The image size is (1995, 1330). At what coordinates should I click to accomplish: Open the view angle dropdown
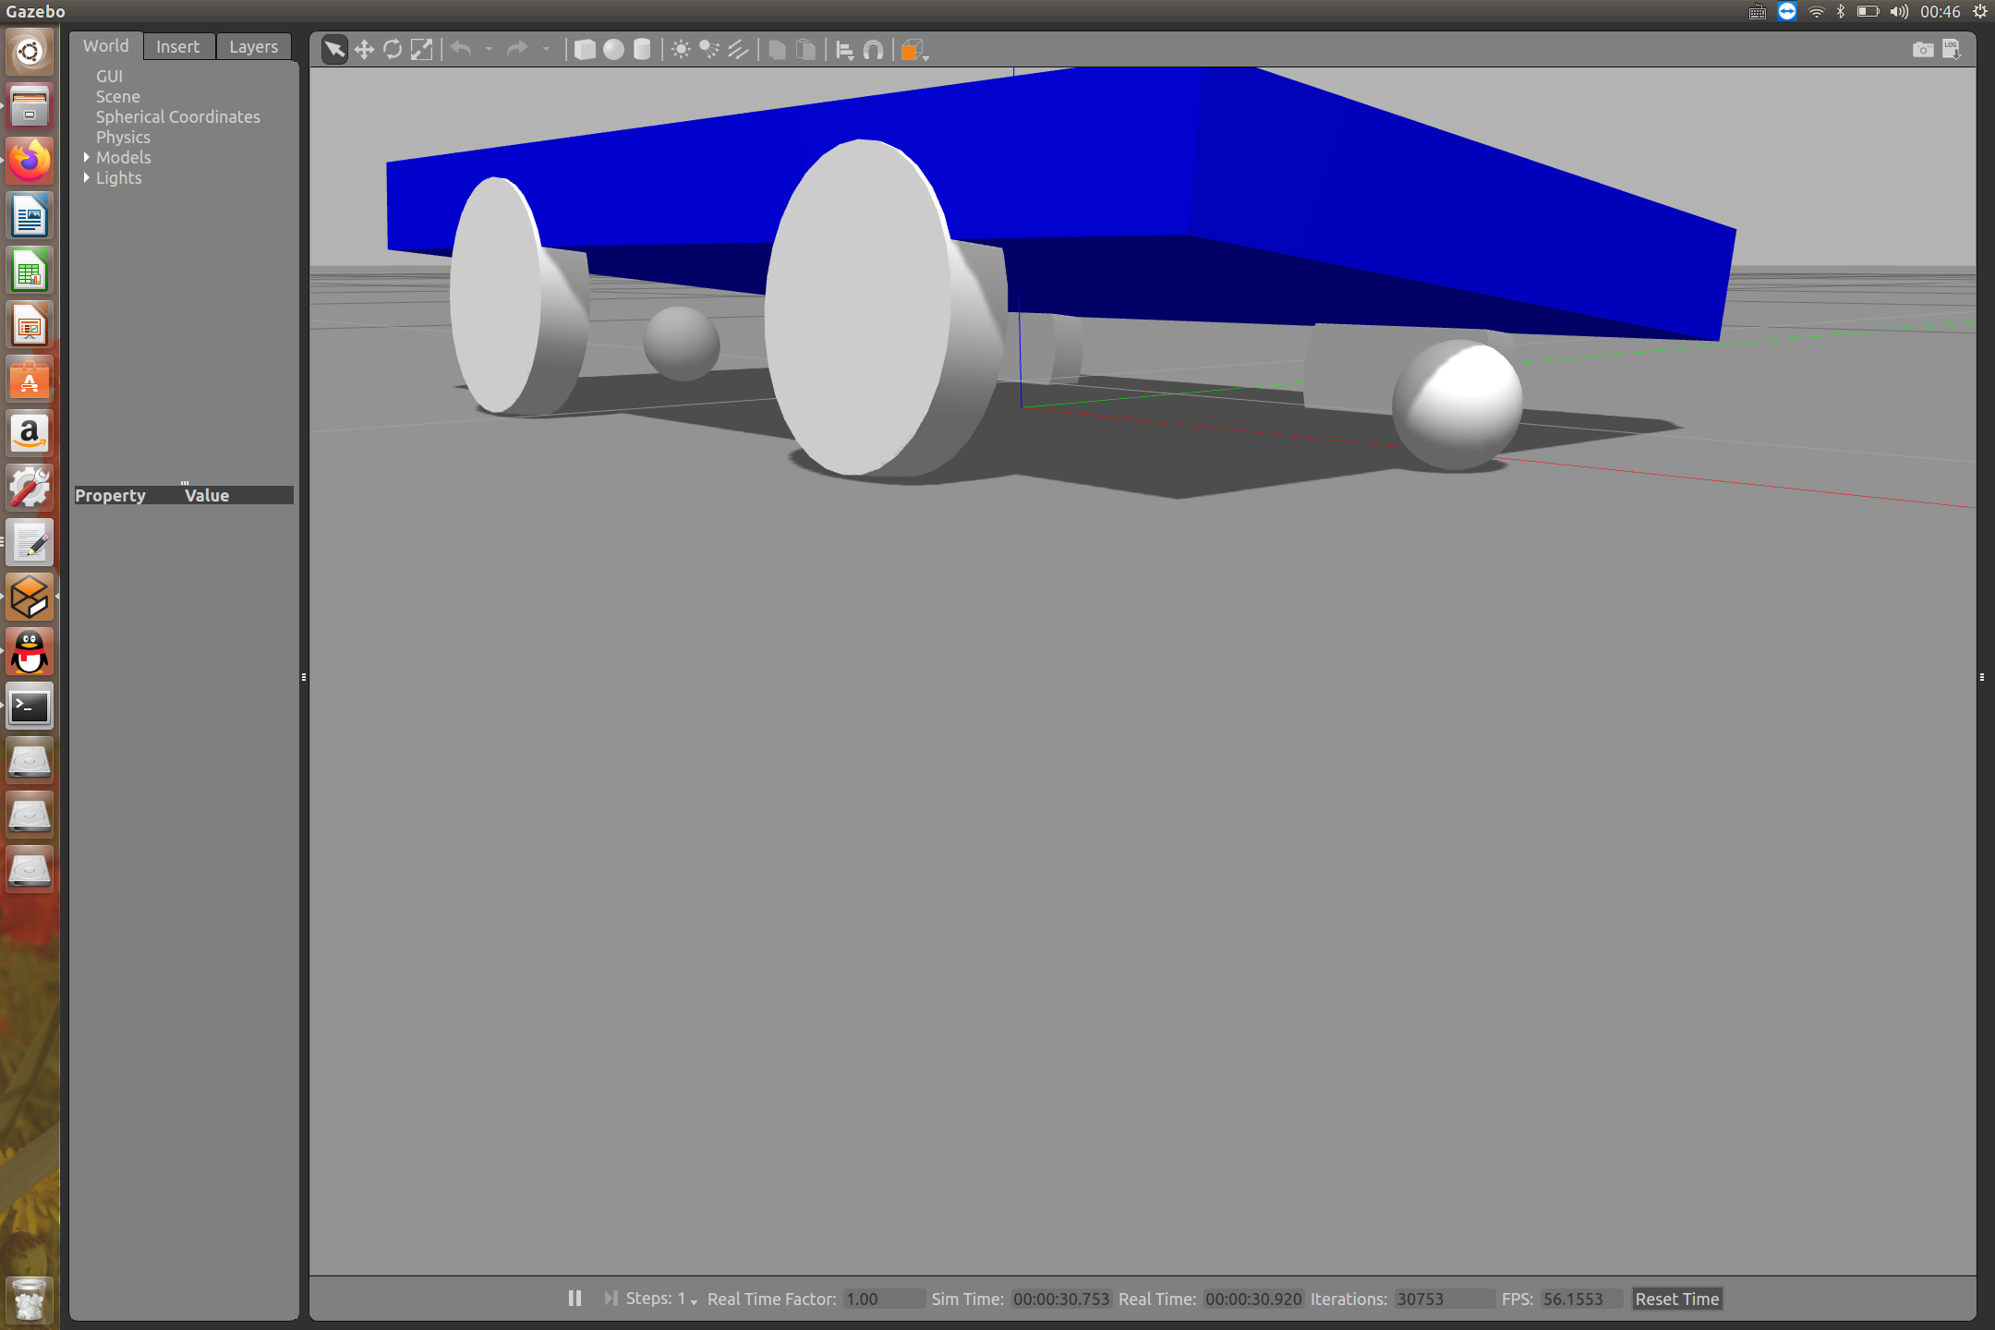click(x=913, y=51)
